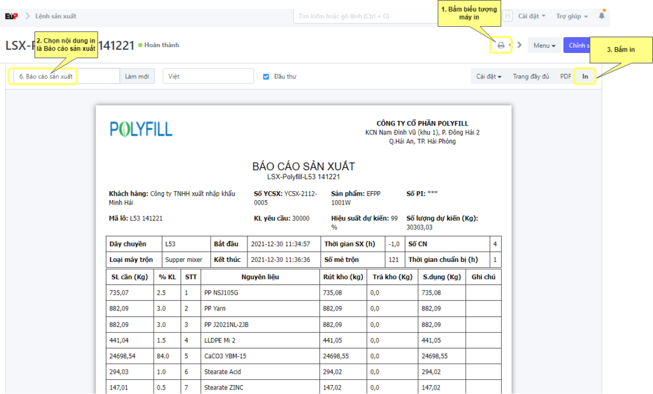653x394 pixels.
Task: Open the notifications bell
Action: tap(601, 16)
